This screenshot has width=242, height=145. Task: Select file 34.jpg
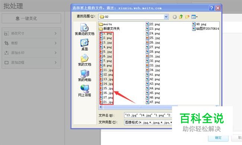click(x=153, y=70)
